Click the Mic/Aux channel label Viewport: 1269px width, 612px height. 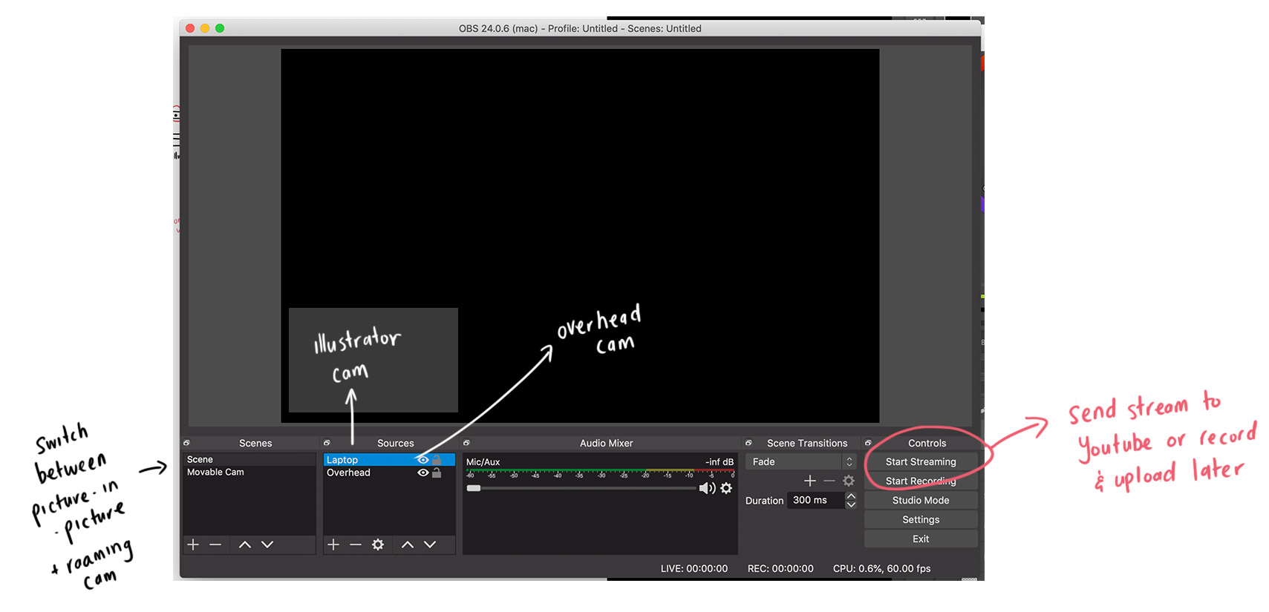[x=483, y=461]
